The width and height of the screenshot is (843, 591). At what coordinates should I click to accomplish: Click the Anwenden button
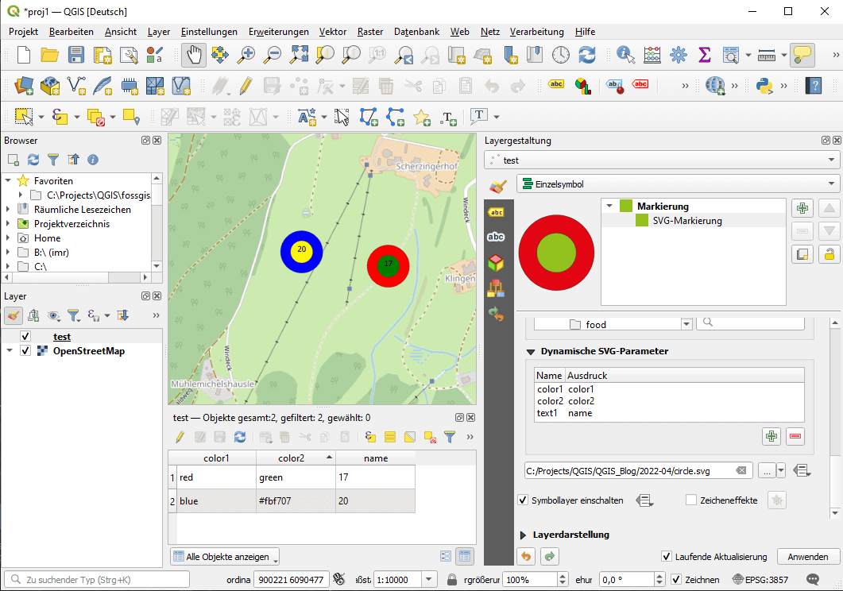click(x=808, y=557)
